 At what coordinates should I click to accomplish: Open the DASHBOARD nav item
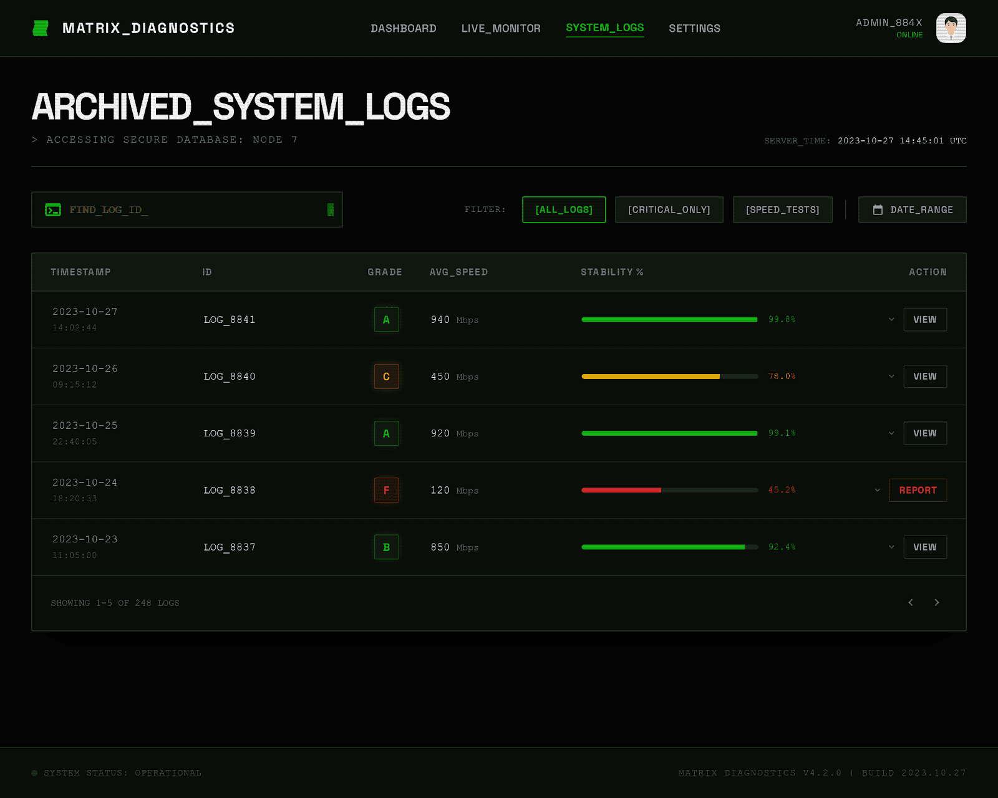[x=404, y=29]
